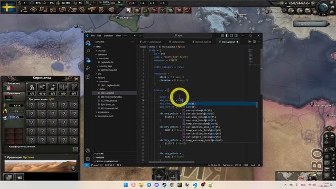Open the Manage gear icon in VS Code
The height and width of the screenshot is (189, 336).
point(88,159)
